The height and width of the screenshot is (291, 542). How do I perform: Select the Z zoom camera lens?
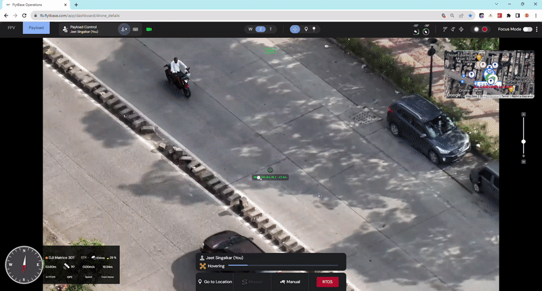coord(260,29)
